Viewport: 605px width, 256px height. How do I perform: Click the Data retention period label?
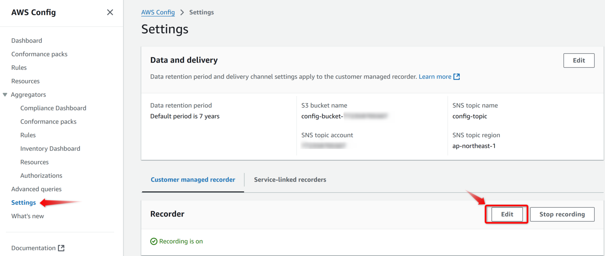tap(181, 105)
